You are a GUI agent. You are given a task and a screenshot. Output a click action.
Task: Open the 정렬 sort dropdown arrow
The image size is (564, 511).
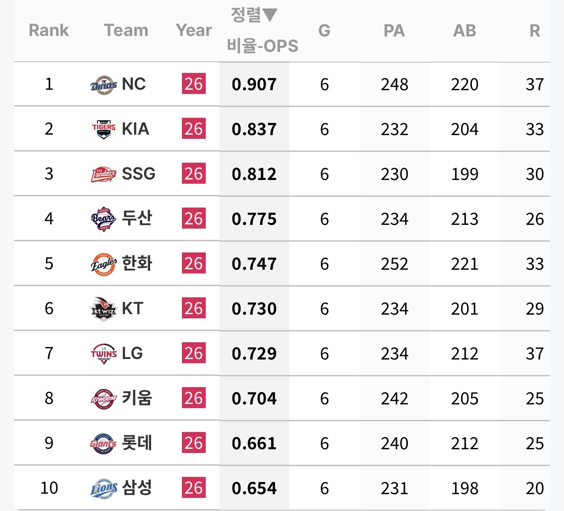(x=269, y=15)
